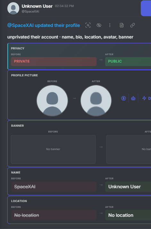The width and height of the screenshot is (151, 229).
Task: Click the scan/search icon beside the profile title
Action: click(88, 25)
